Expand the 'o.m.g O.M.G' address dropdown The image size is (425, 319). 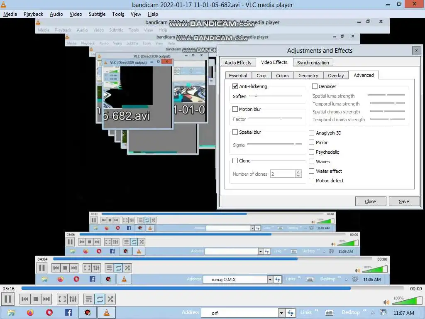[x=270, y=279]
